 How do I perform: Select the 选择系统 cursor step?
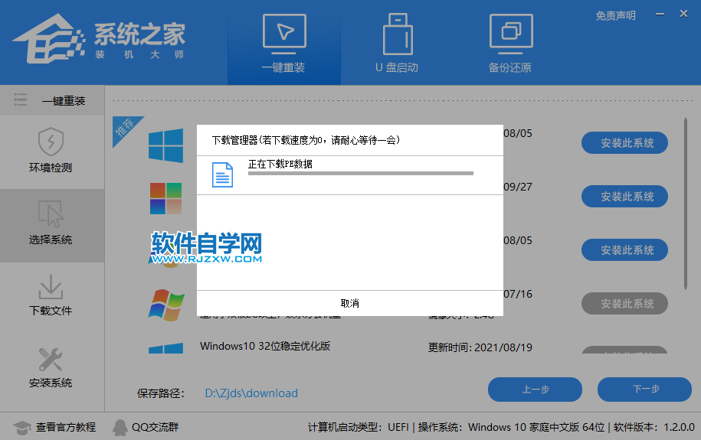coord(51,224)
